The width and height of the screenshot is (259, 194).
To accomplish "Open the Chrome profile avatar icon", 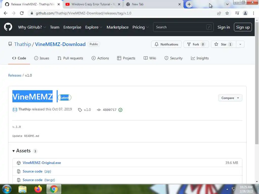I will [x=245, y=13].
